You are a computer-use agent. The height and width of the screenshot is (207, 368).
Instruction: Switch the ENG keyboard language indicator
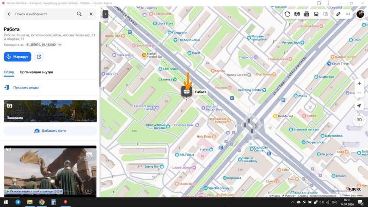click(x=335, y=202)
